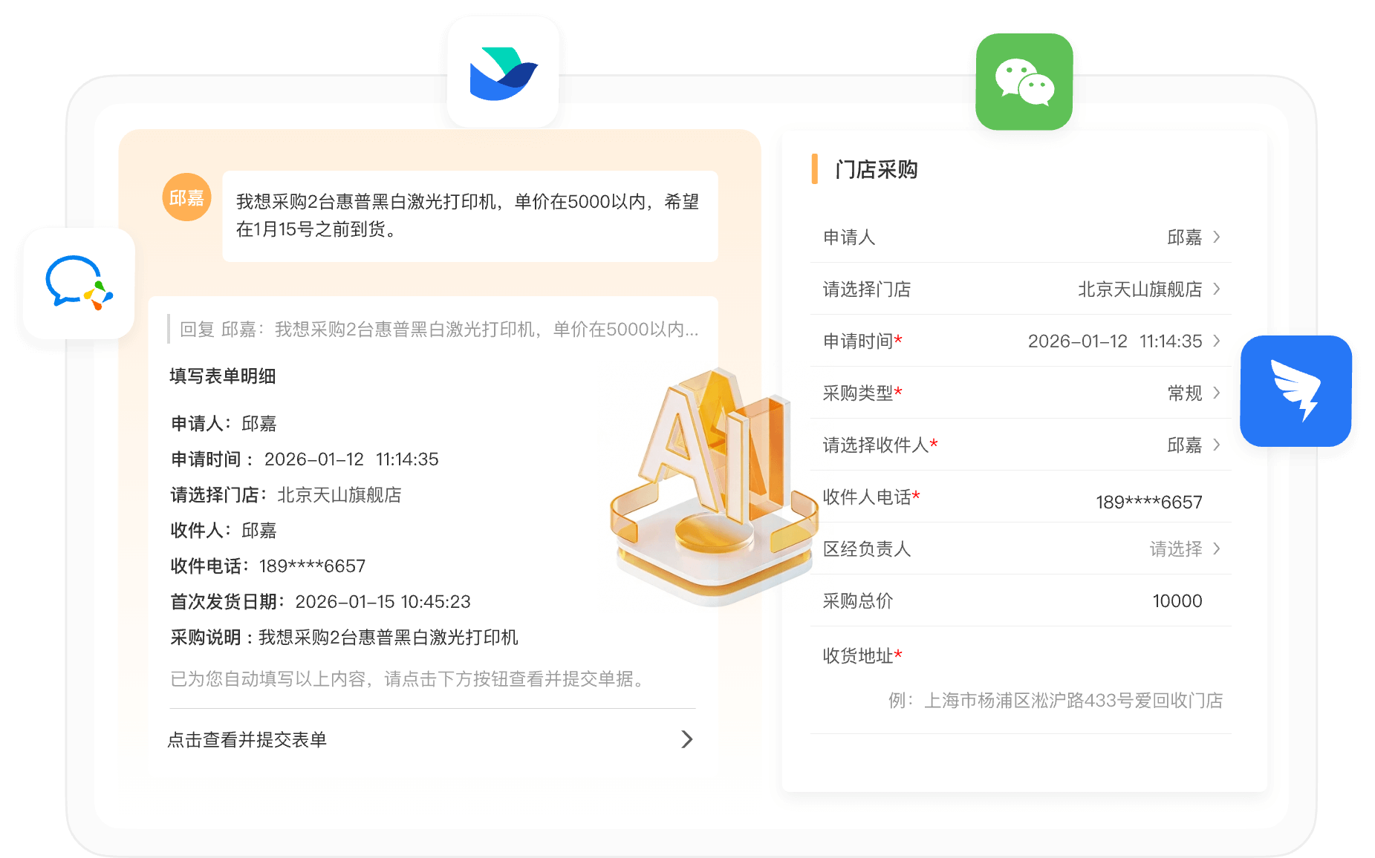Click the arrow beside 点击查看并提交表单
This screenshot has height=858, width=1375.
point(686,739)
